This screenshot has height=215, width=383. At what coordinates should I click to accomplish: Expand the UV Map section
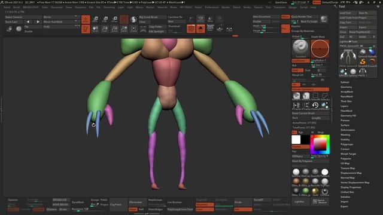345,163
